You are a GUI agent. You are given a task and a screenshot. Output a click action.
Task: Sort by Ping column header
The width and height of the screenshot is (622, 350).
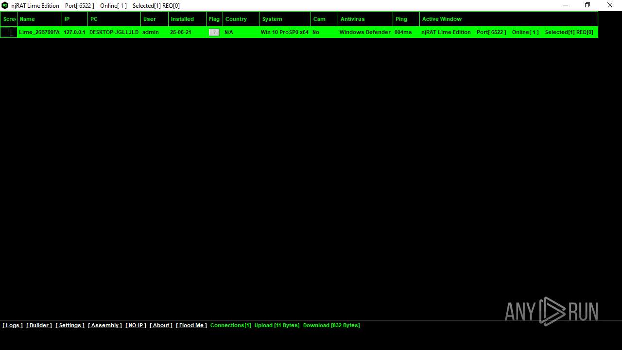pos(406,19)
